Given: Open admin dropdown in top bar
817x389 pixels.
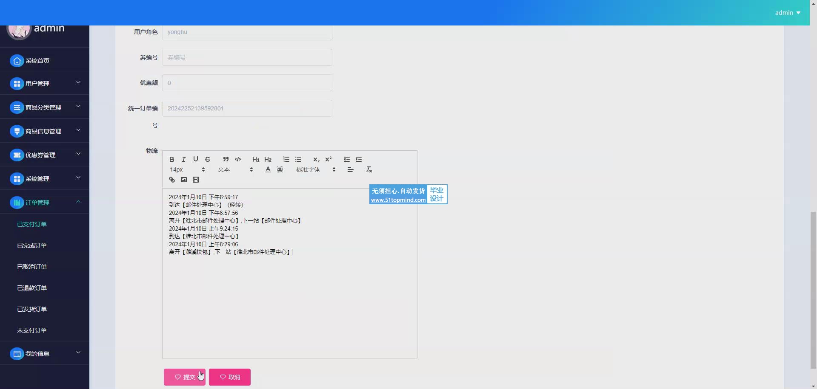Looking at the screenshot, I should [x=788, y=13].
